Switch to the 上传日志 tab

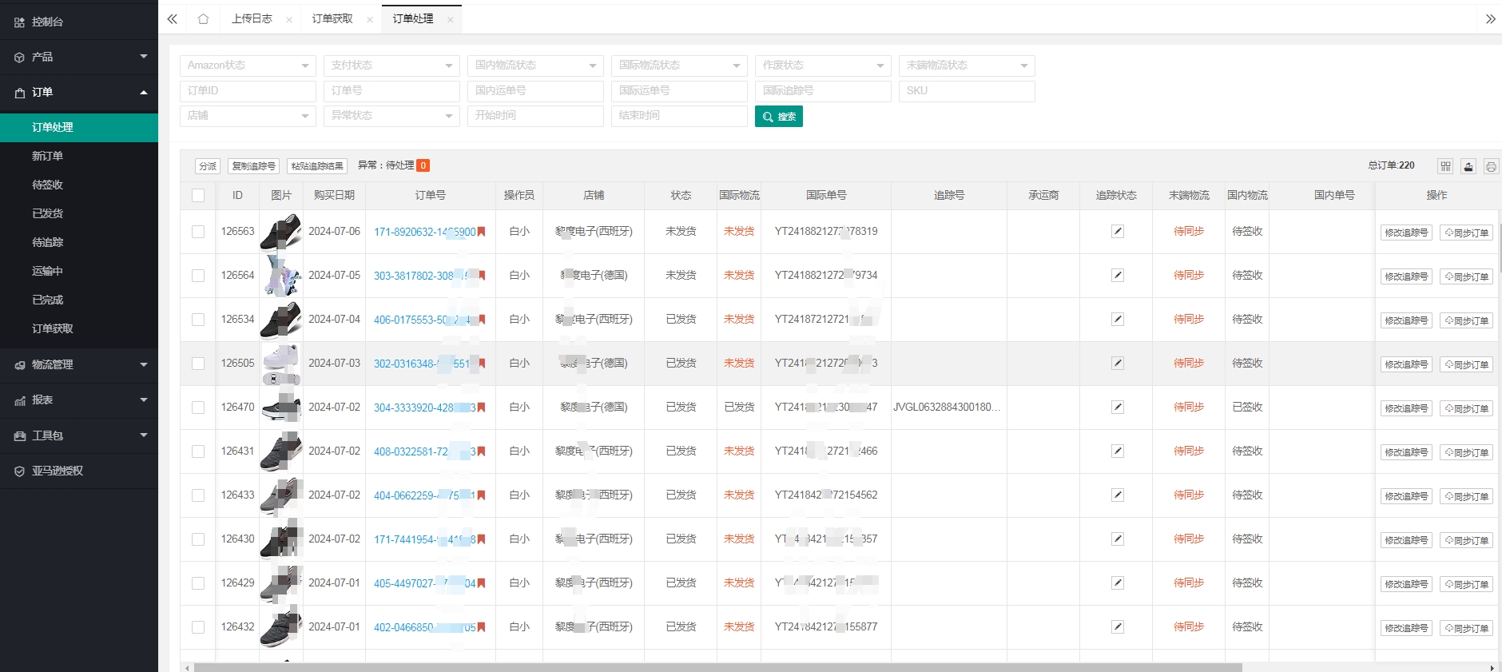[x=252, y=19]
